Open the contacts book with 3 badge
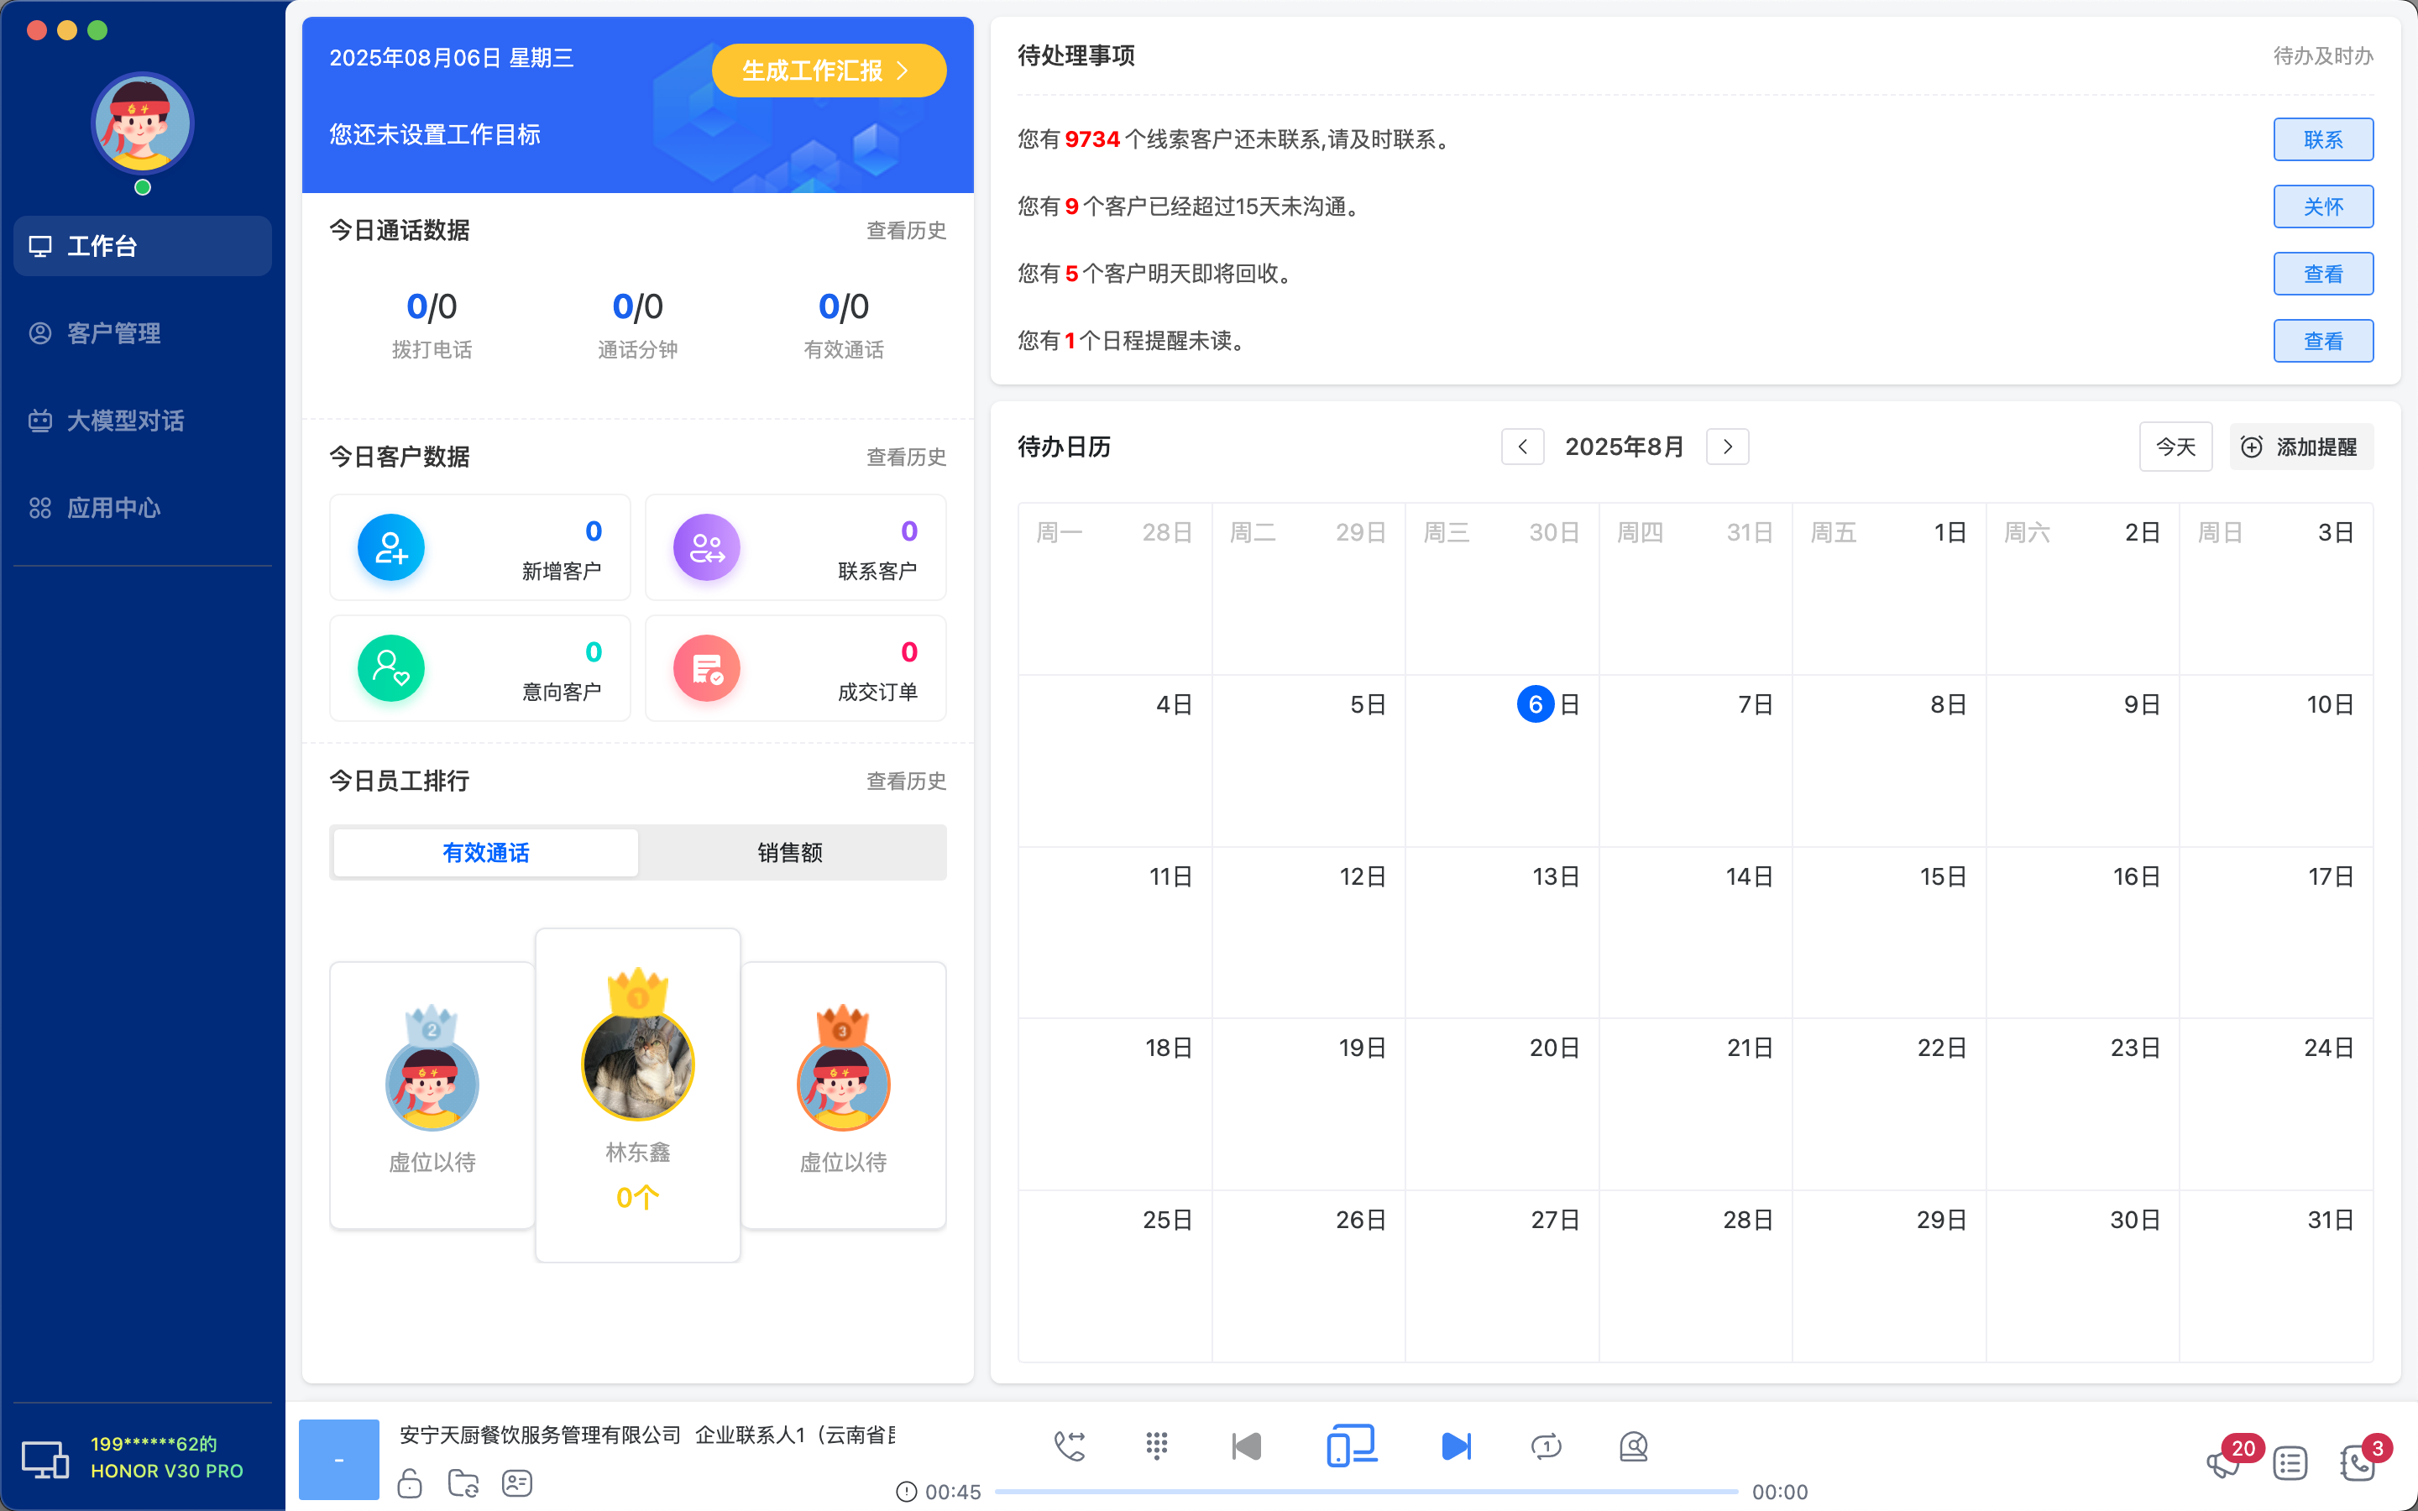 tap(2355, 1463)
